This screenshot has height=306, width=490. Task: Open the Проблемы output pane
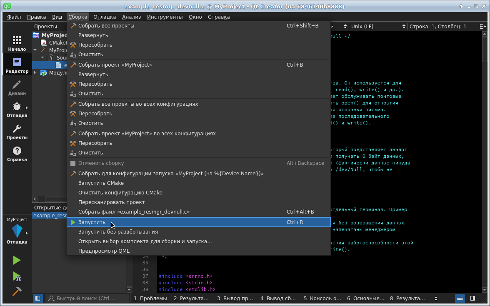point(150,298)
